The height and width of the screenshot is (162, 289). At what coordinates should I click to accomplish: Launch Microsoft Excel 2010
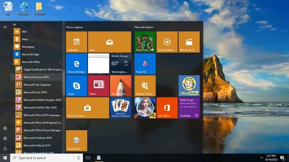[x=37, y=92]
